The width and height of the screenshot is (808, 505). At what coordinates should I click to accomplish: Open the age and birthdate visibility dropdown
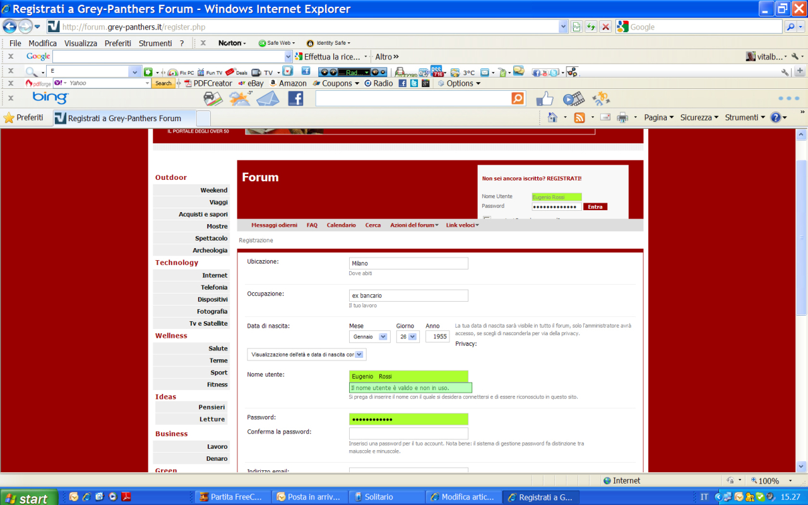click(x=306, y=355)
